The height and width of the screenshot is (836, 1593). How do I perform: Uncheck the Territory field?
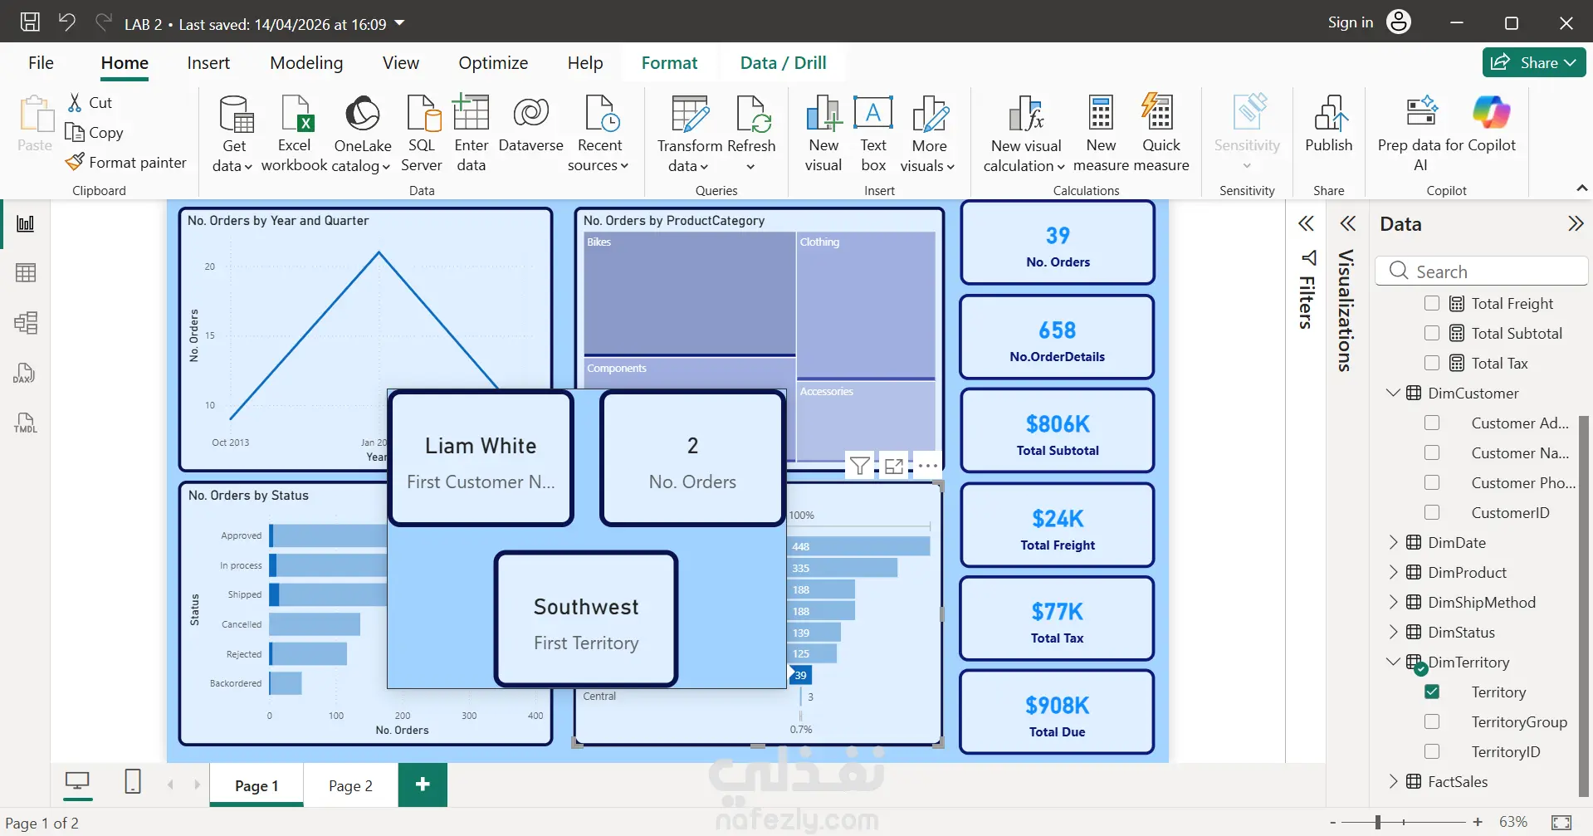point(1432,692)
